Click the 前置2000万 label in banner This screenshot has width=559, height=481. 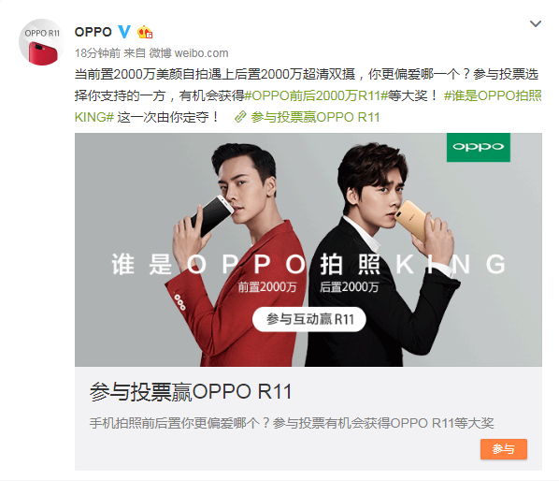click(267, 287)
